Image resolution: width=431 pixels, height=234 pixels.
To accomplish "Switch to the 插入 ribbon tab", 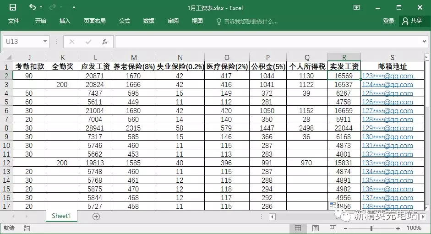I will point(65,21).
